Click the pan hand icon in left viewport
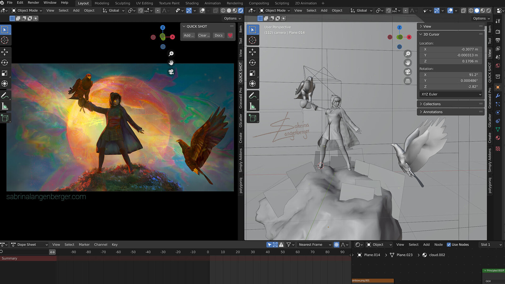The image size is (505, 284). pyautogui.click(x=171, y=62)
